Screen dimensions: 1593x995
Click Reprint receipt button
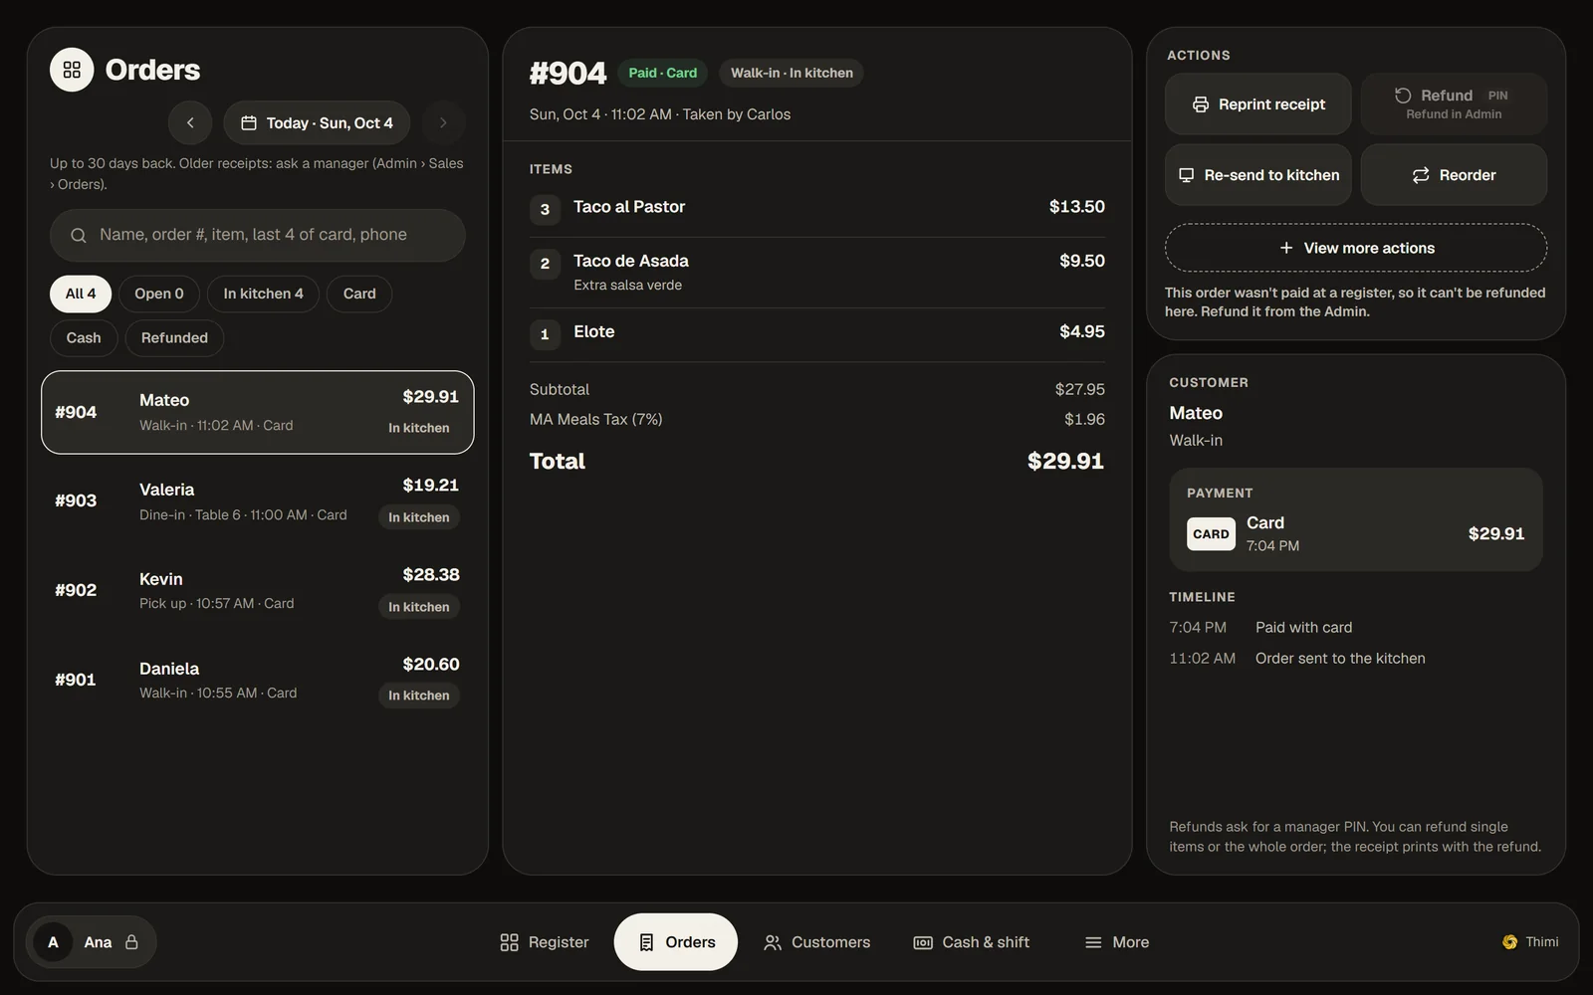tap(1258, 103)
